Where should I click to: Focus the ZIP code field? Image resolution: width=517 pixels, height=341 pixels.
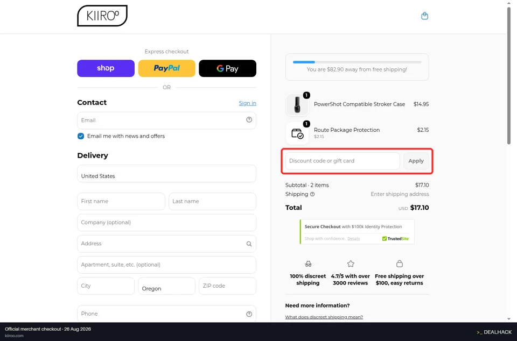227,286
